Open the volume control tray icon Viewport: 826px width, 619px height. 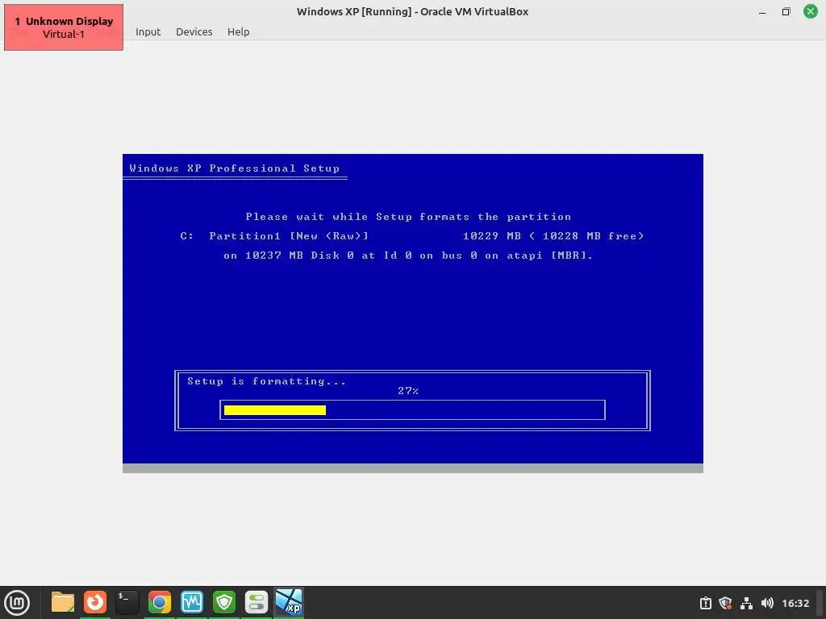(x=767, y=603)
